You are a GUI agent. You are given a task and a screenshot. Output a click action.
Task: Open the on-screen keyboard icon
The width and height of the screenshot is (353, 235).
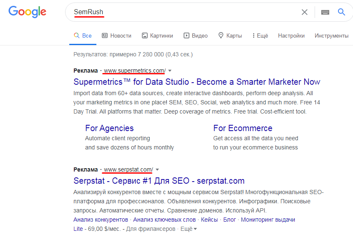click(x=325, y=12)
